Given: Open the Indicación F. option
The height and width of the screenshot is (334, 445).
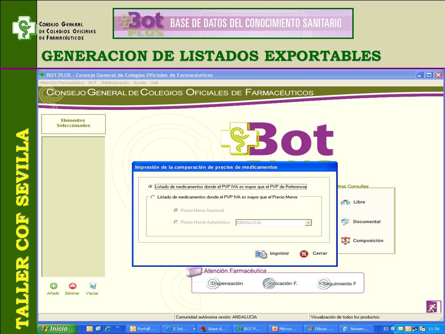Looking at the screenshot, I should pos(280,283).
